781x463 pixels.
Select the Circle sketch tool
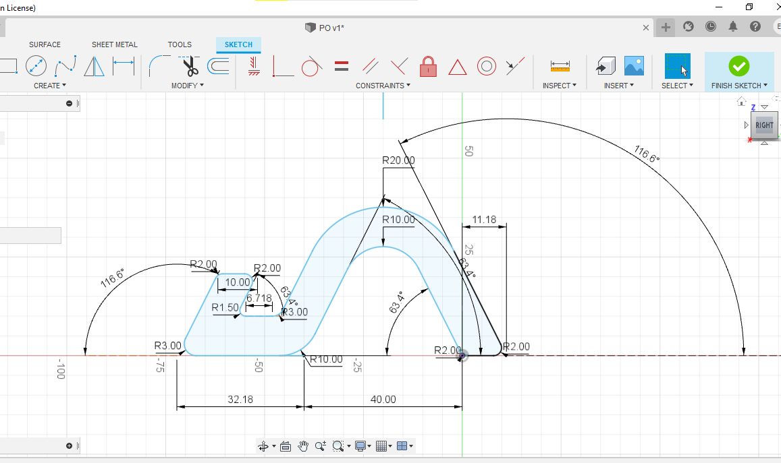tap(36, 66)
